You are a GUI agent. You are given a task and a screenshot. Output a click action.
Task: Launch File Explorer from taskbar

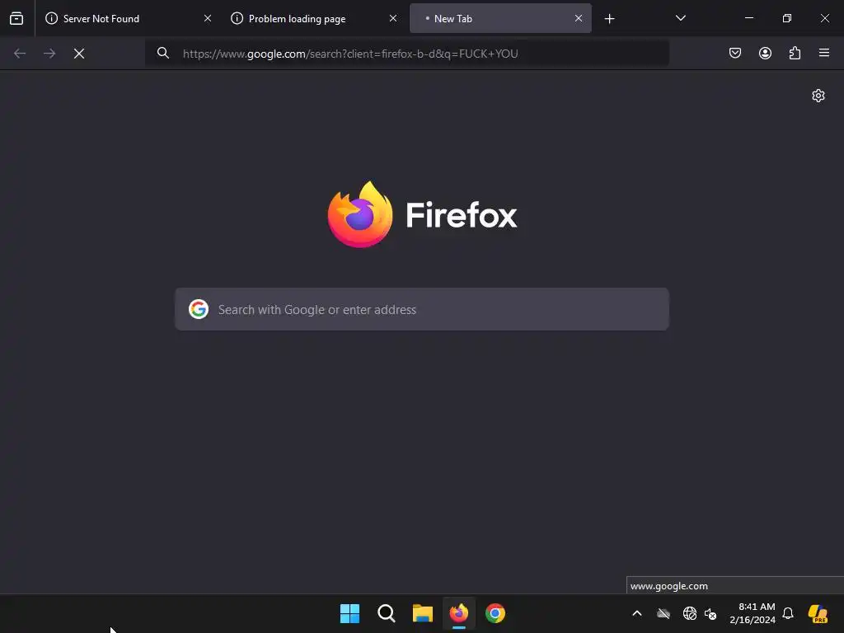423,613
